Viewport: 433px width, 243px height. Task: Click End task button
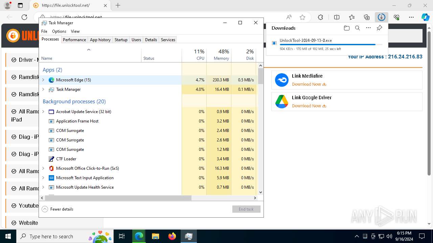coord(246,209)
